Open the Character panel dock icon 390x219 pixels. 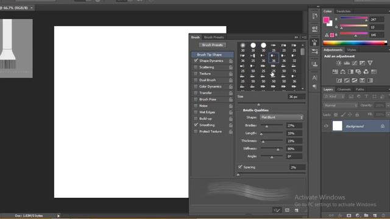(314, 78)
